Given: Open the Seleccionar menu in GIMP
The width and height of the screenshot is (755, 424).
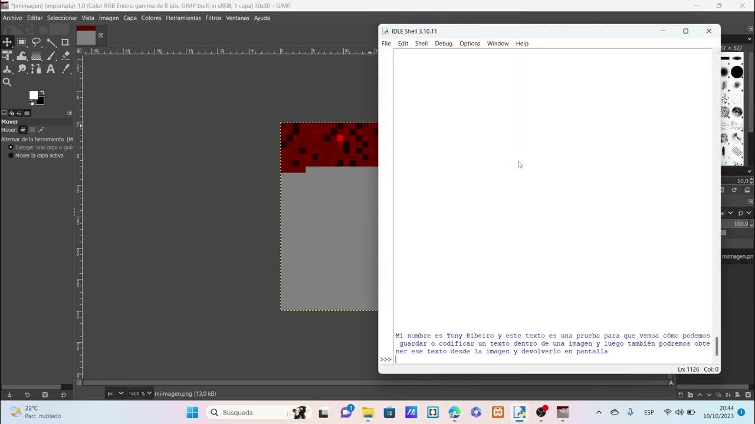Looking at the screenshot, I should point(62,18).
